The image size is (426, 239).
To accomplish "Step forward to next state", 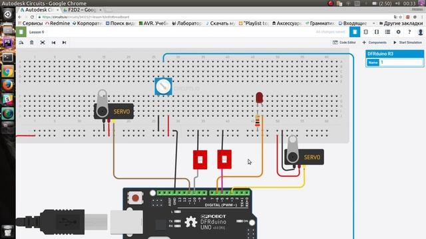I will [64, 42].
